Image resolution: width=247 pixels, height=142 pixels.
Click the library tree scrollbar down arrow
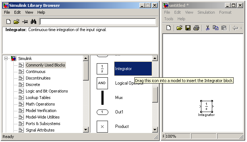point(85,130)
